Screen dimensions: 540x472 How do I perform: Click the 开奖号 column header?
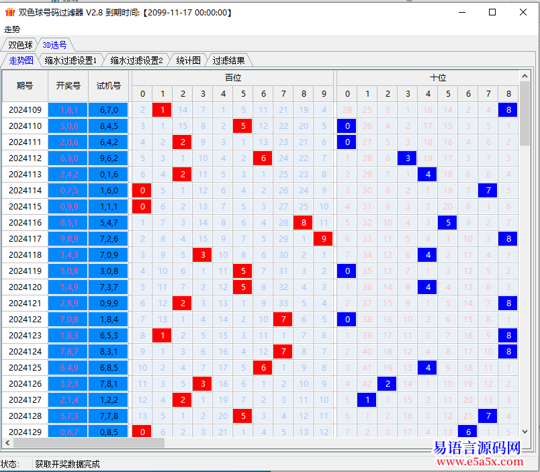tap(69, 86)
